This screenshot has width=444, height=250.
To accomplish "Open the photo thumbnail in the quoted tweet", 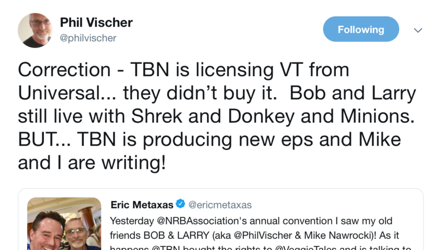I will (64, 223).
